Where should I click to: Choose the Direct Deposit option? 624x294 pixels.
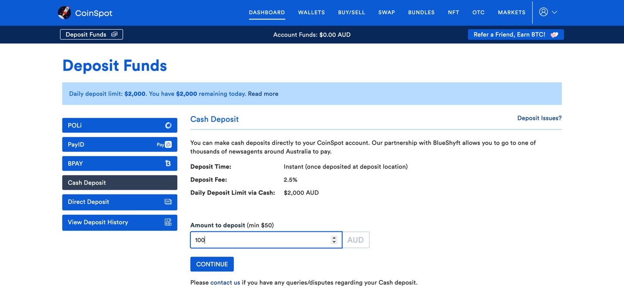119,202
